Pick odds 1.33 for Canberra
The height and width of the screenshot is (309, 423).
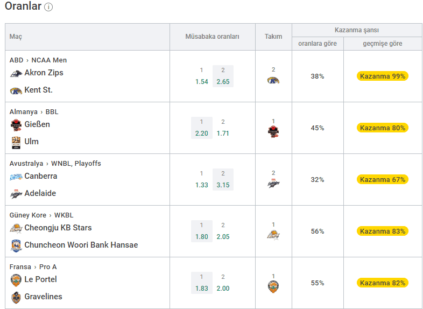pos(201,179)
